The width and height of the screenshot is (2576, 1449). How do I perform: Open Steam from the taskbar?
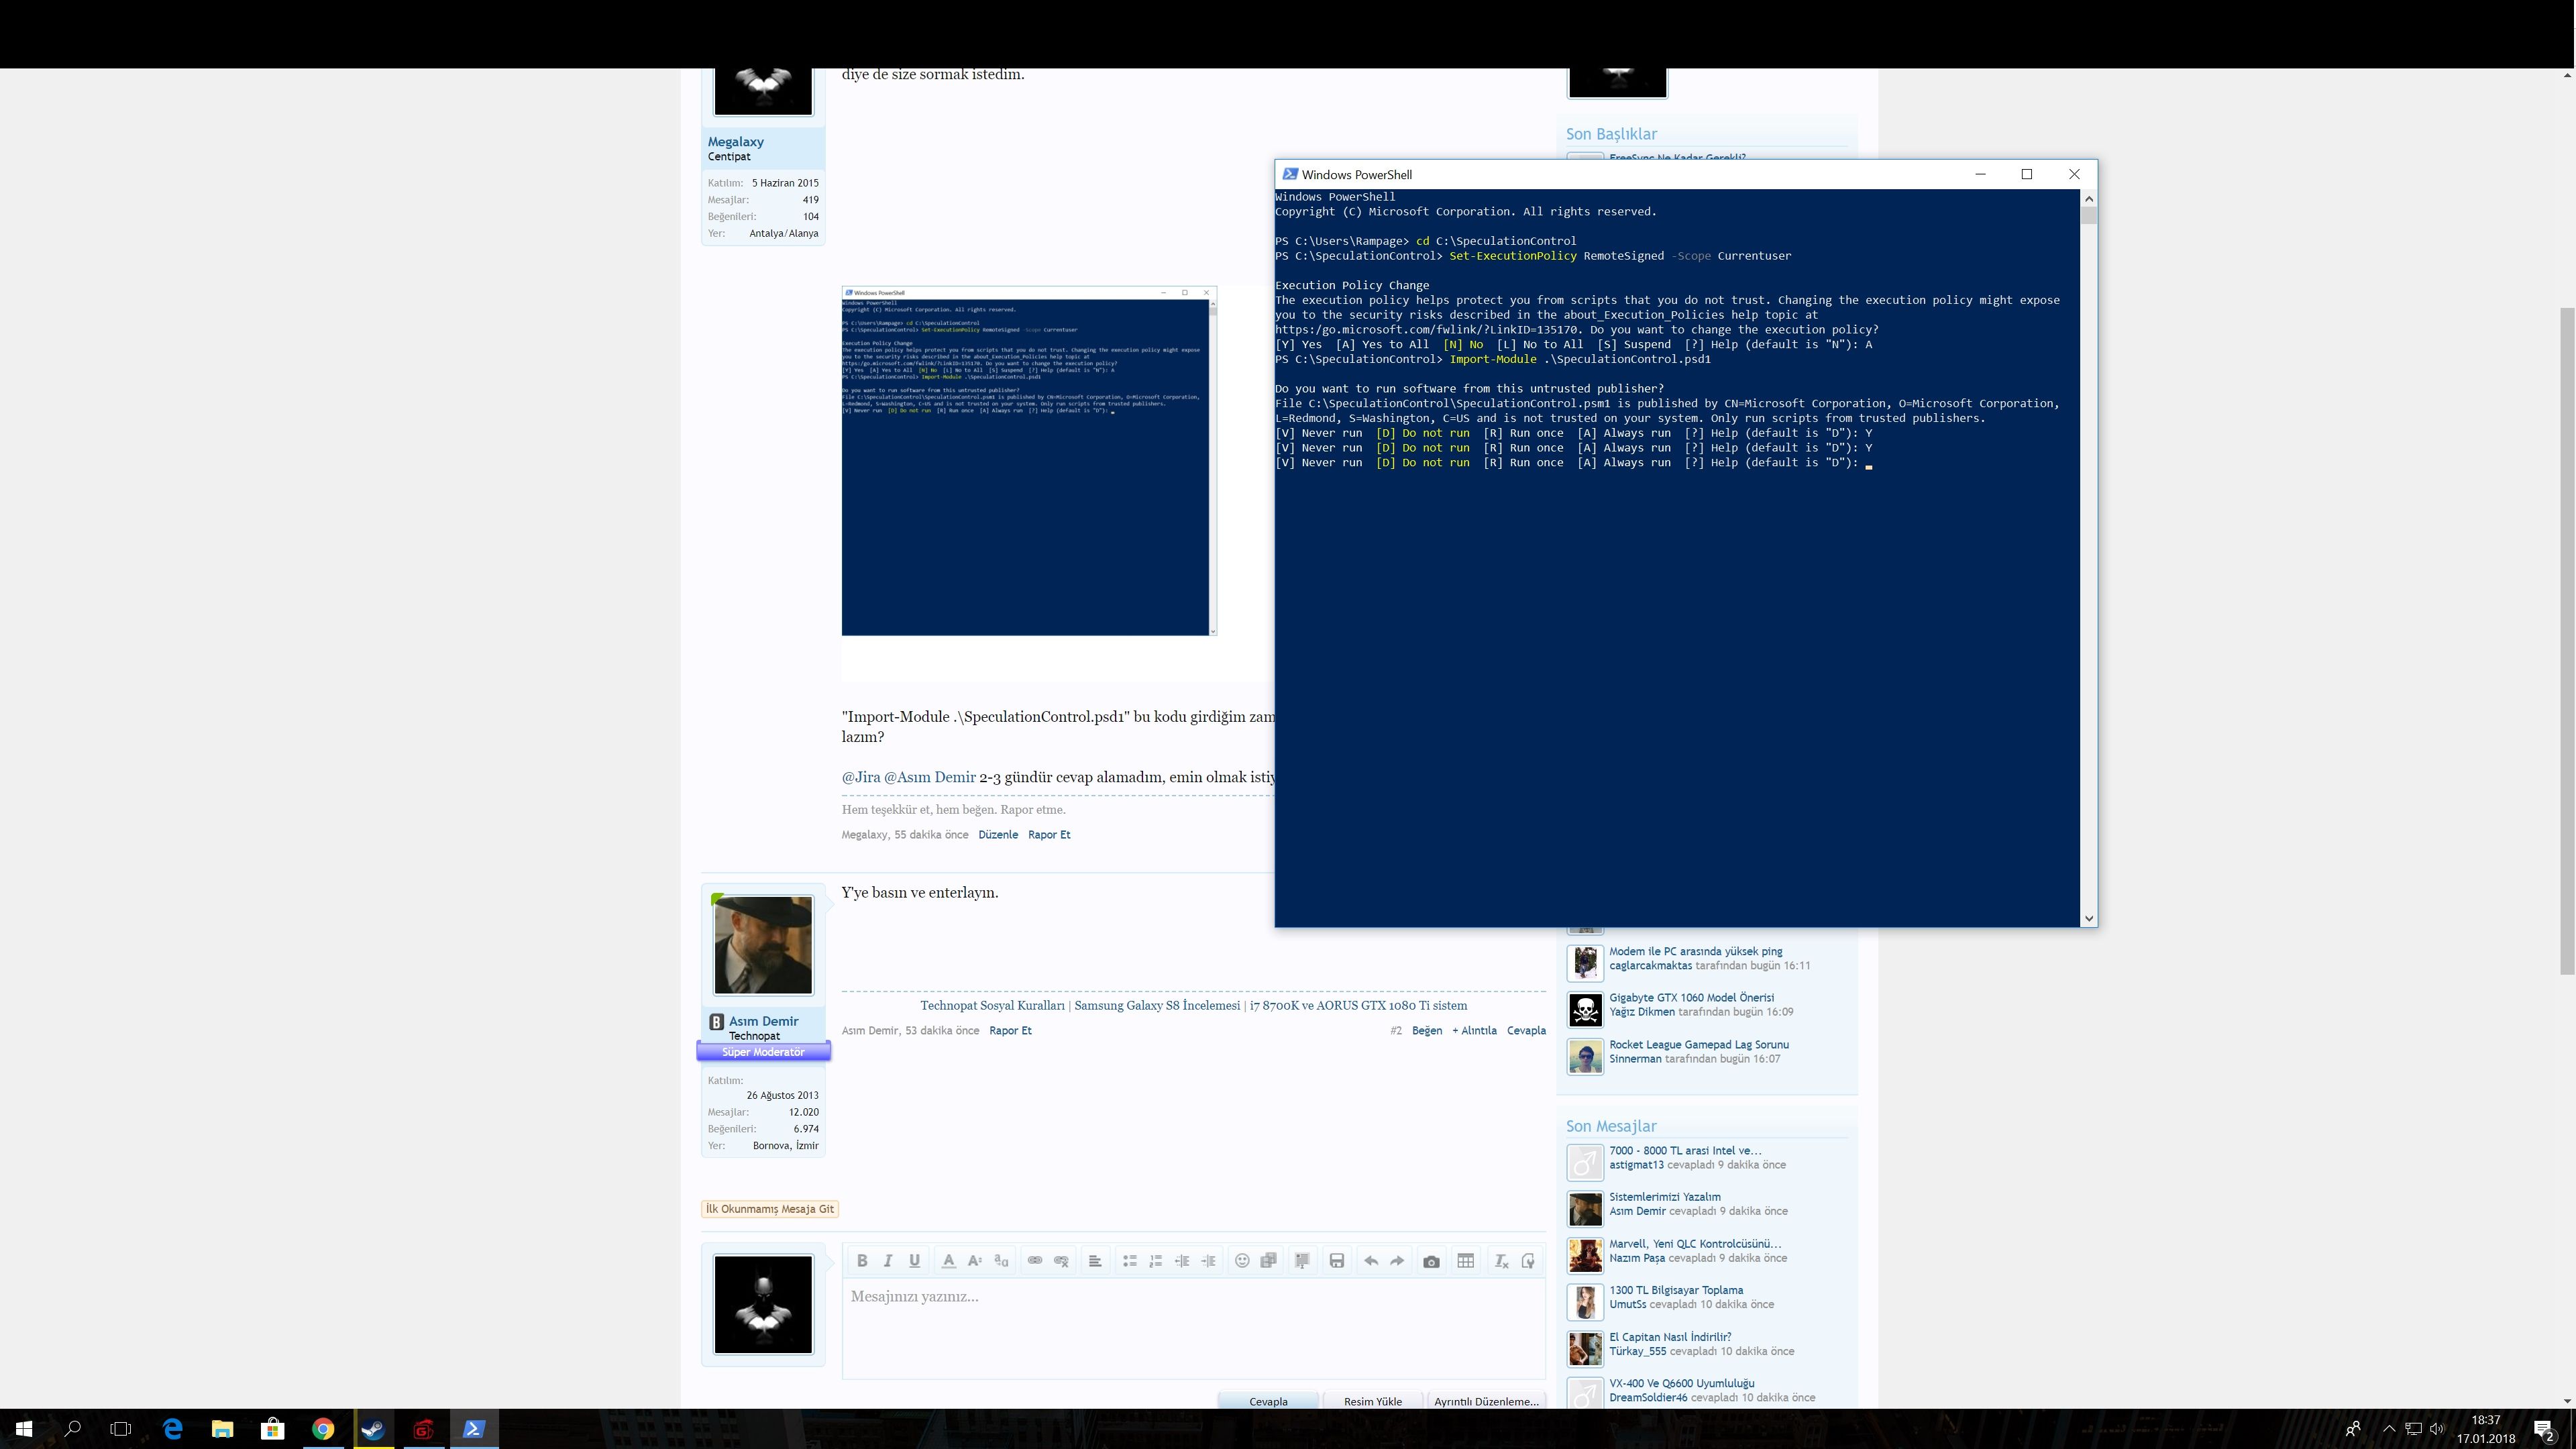(x=373, y=1429)
